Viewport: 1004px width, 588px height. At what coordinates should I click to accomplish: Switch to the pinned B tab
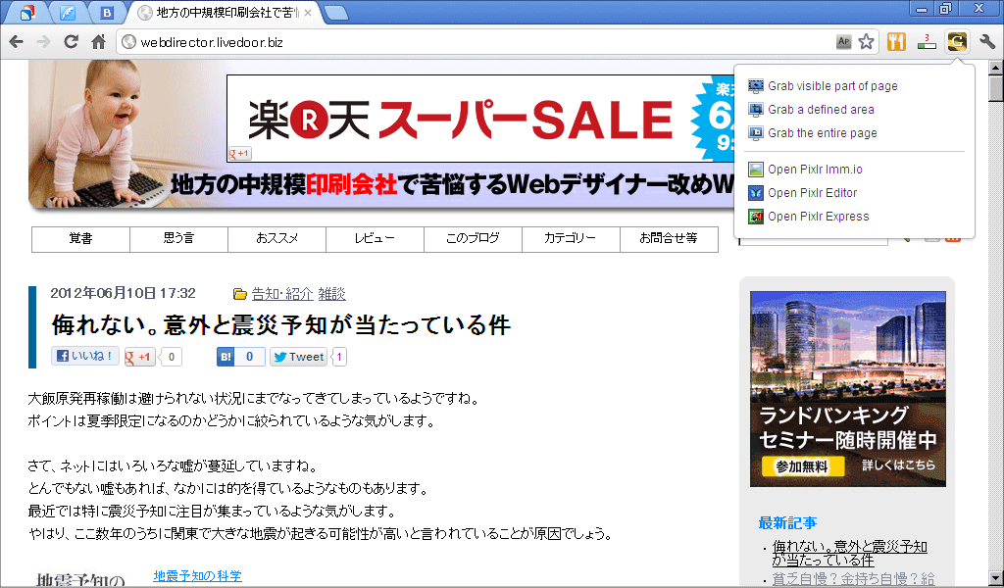tap(107, 12)
